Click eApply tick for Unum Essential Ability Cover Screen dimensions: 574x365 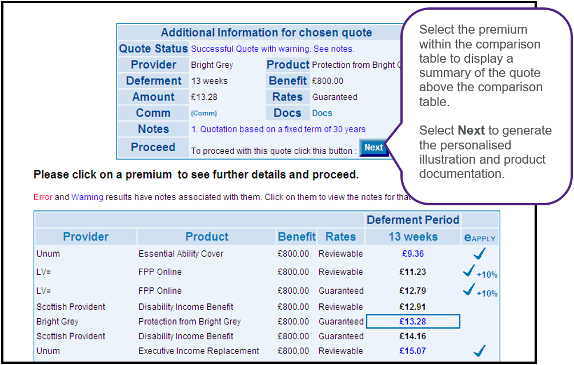(x=479, y=254)
